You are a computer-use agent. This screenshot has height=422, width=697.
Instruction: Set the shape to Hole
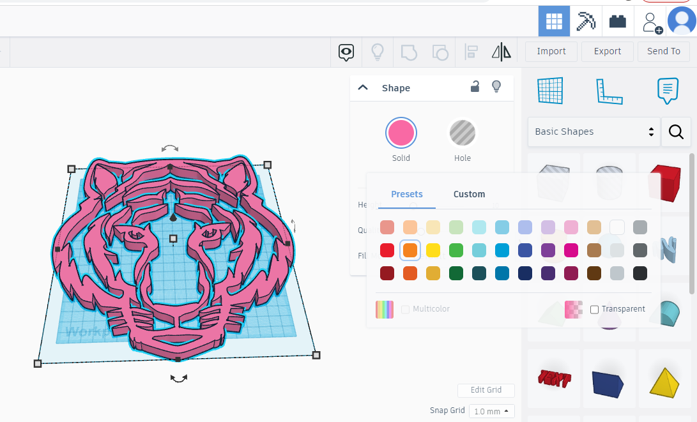462,133
